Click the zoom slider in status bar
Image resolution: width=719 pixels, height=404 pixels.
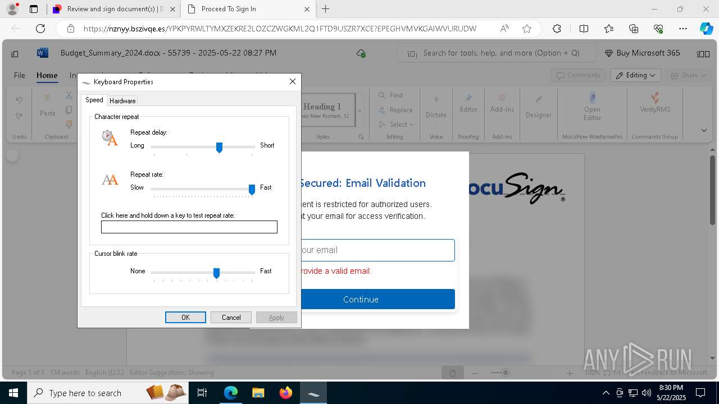[506, 373]
